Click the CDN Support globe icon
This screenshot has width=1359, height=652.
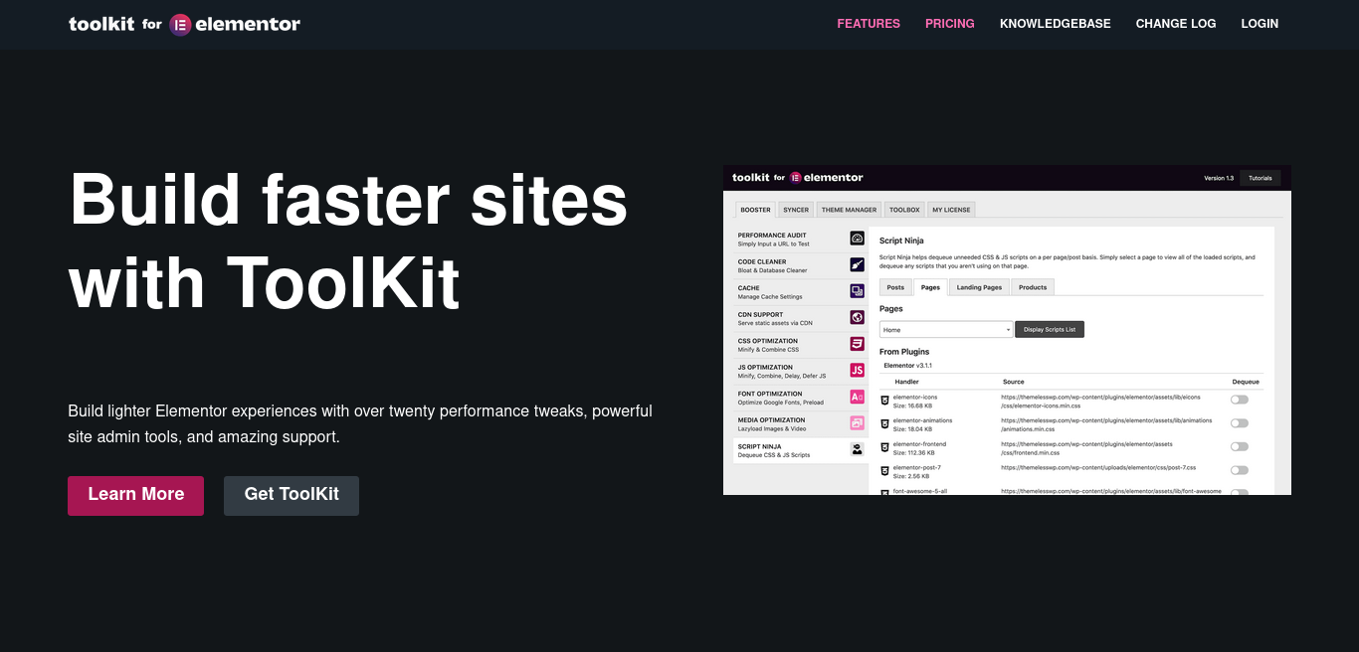857,317
